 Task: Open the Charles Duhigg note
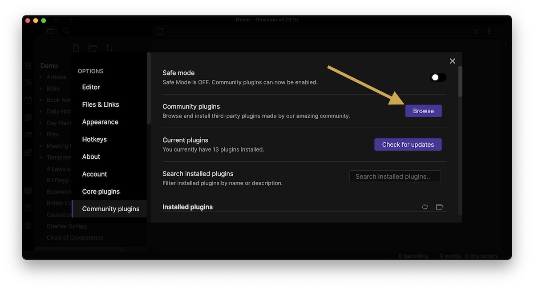pyautogui.click(x=67, y=226)
